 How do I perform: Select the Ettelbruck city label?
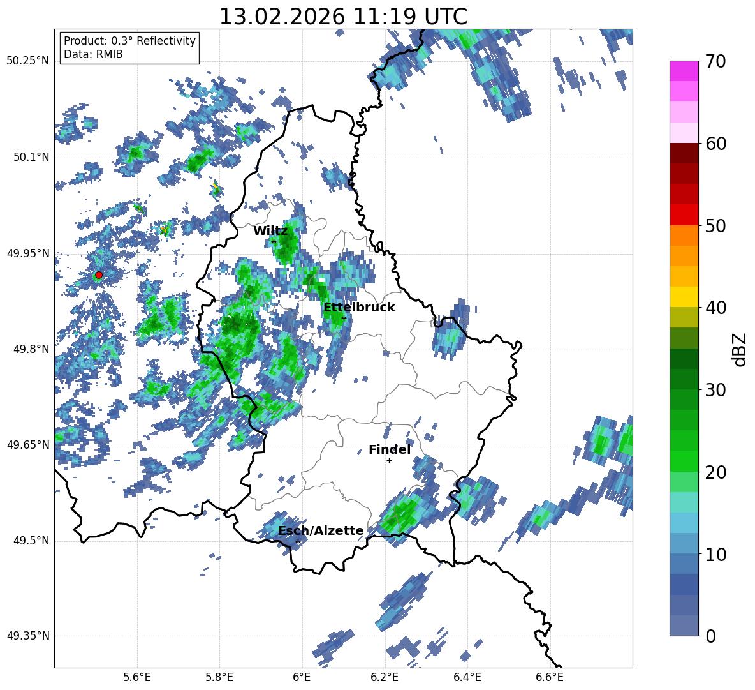coord(359,308)
